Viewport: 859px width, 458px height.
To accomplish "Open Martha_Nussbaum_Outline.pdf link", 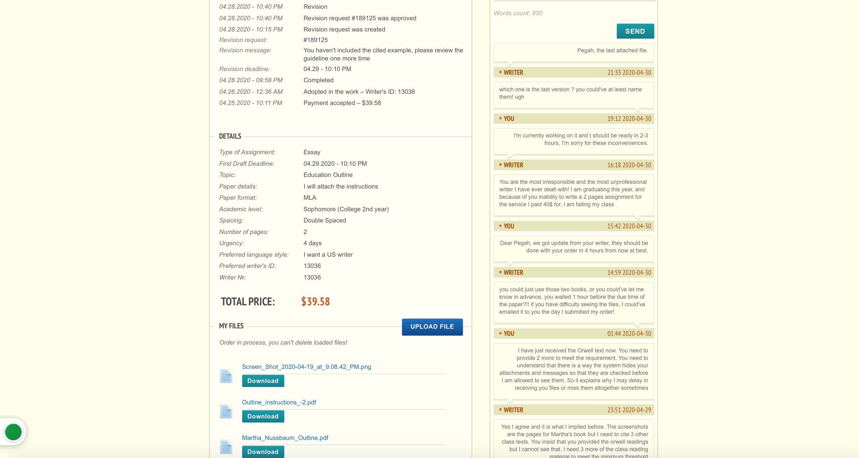I will point(285,438).
